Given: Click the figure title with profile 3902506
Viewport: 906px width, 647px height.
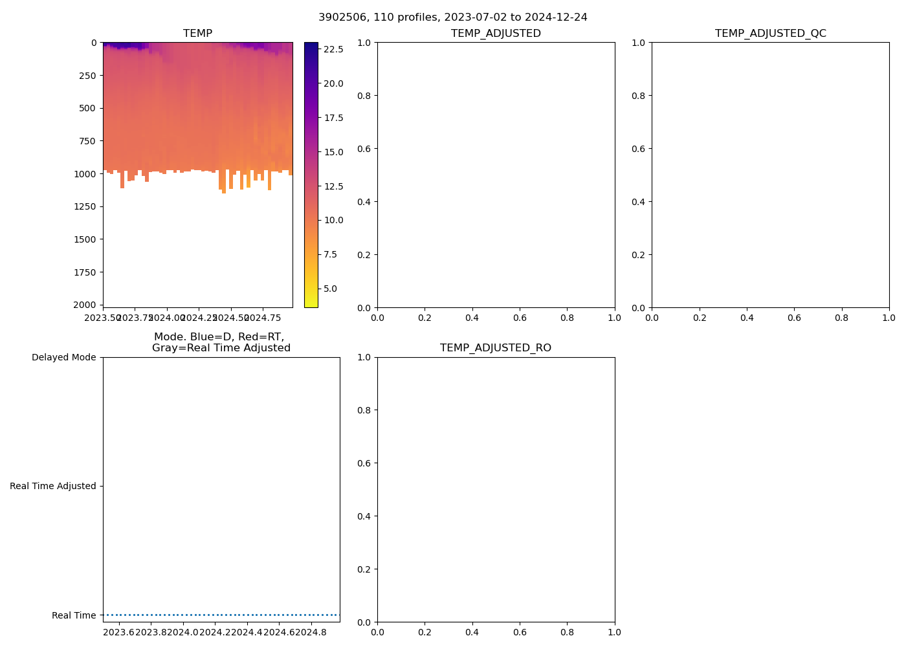Looking at the screenshot, I should pyautogui.click(x=452, y=17).
